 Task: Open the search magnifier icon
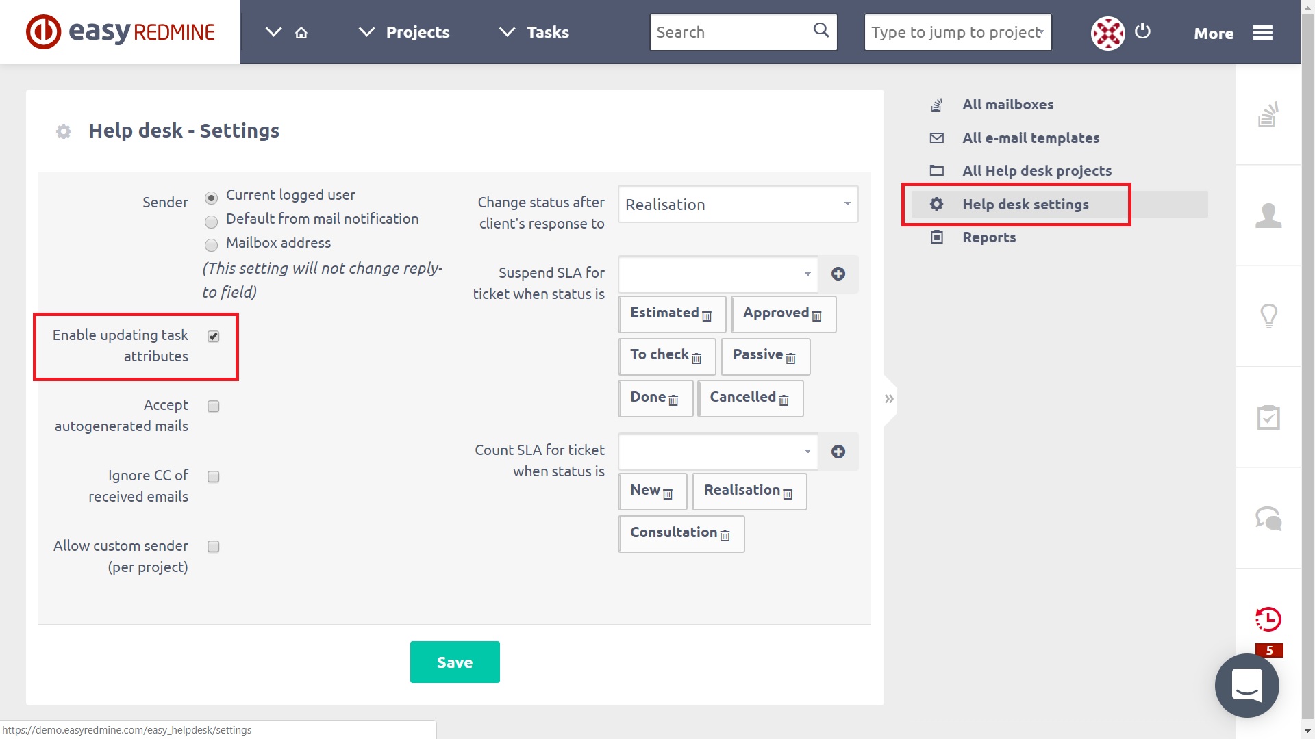point(821,30)
